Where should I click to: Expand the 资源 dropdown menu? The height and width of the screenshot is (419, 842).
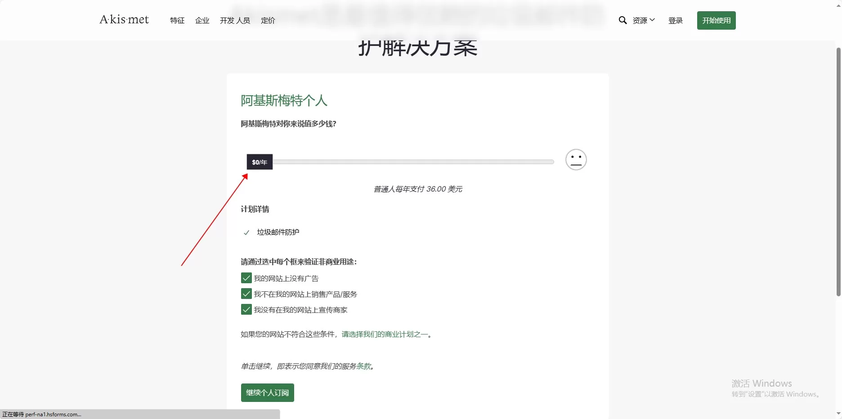click(644, 20)
